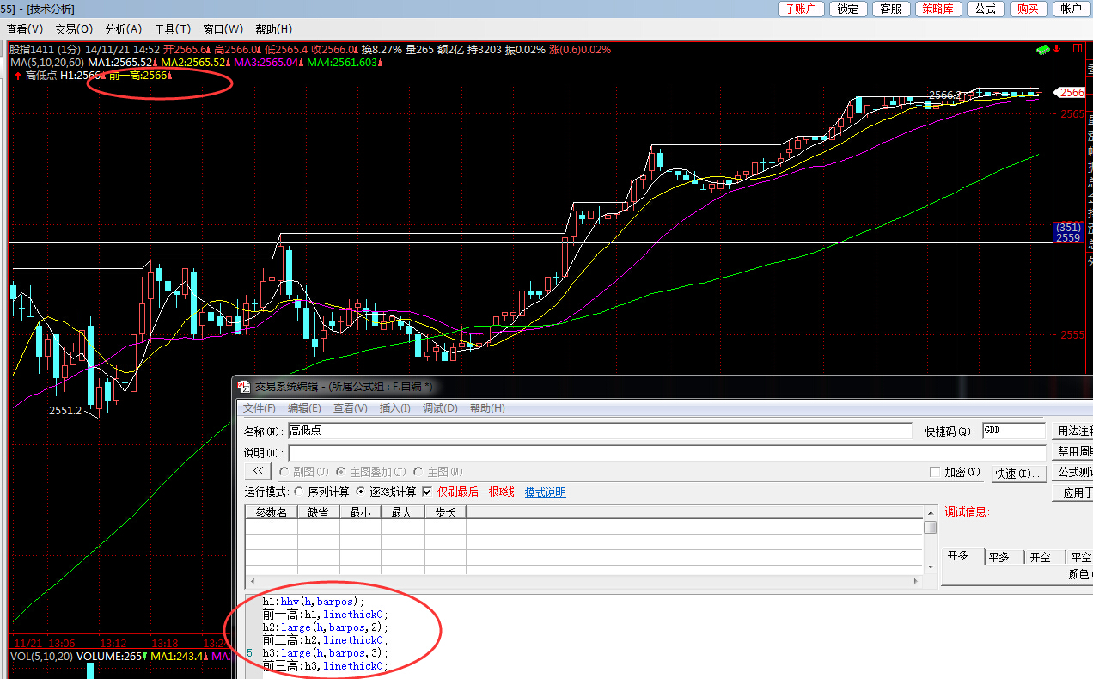Click the 策略库 button
The width and height of the screenshot is (1093, 679).
(x=938, y=9)
